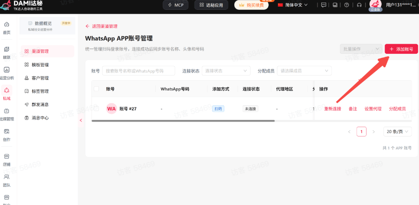
Task: Select all accounts with header checkbox
Action: tap(96, 89)
